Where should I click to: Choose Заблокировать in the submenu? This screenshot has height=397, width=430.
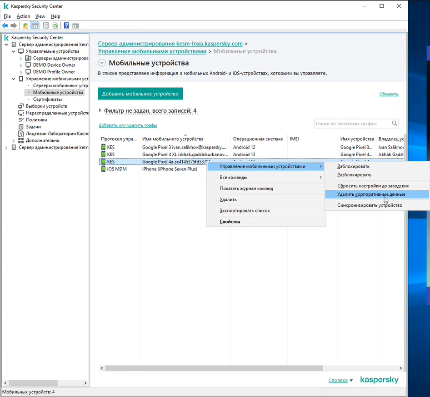coord(377,166)
